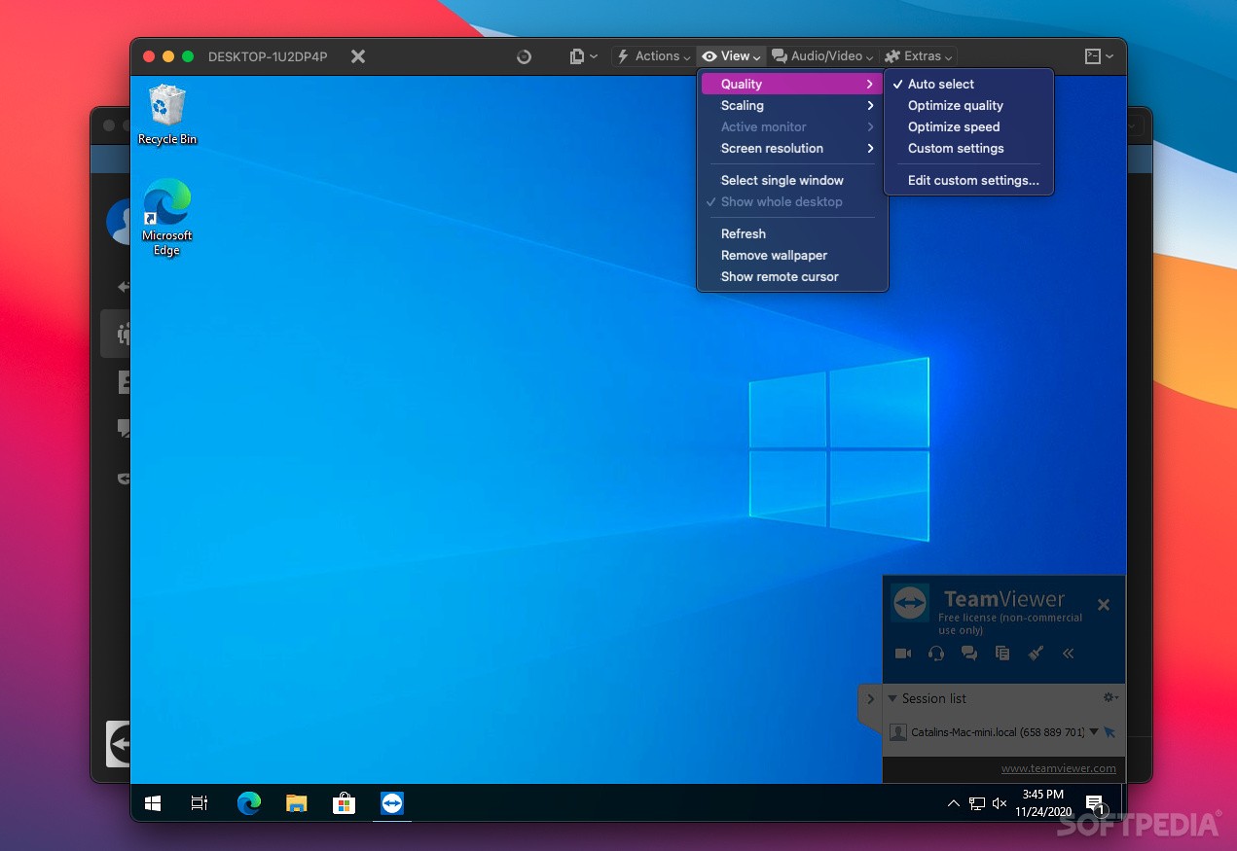The width and height of the screenshot is (1237, 851).
Task: Open the Microsoft Edge desktop shortcut
Action: coord(166,217)
